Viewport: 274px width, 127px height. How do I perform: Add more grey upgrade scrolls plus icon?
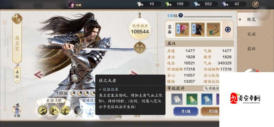tap(140, 4)
